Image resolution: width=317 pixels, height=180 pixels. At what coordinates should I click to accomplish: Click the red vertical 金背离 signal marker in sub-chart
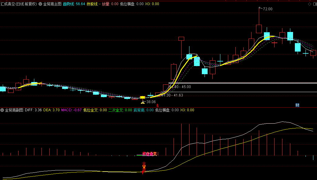144,168
